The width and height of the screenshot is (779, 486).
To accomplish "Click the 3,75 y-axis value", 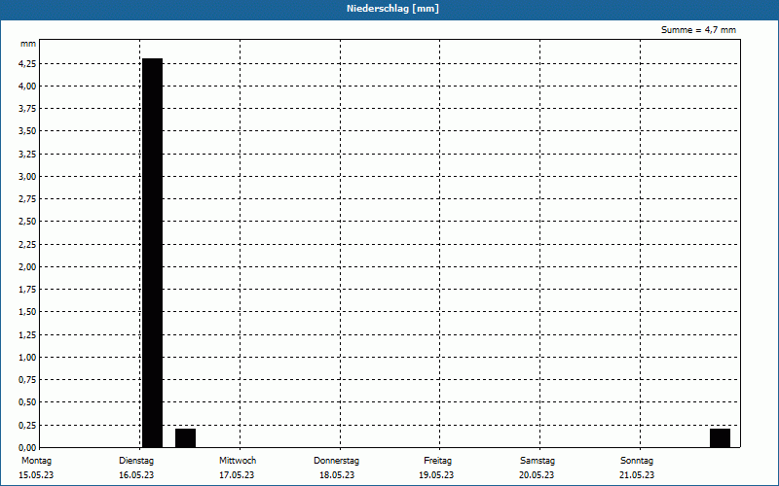I will pos(27,109).
